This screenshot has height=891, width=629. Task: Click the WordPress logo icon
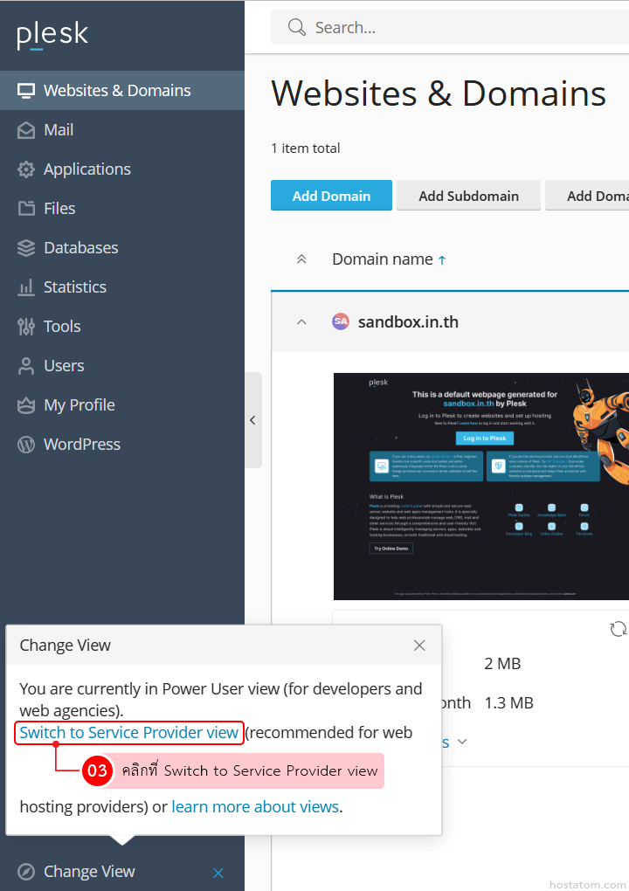(x=26, y=445)
